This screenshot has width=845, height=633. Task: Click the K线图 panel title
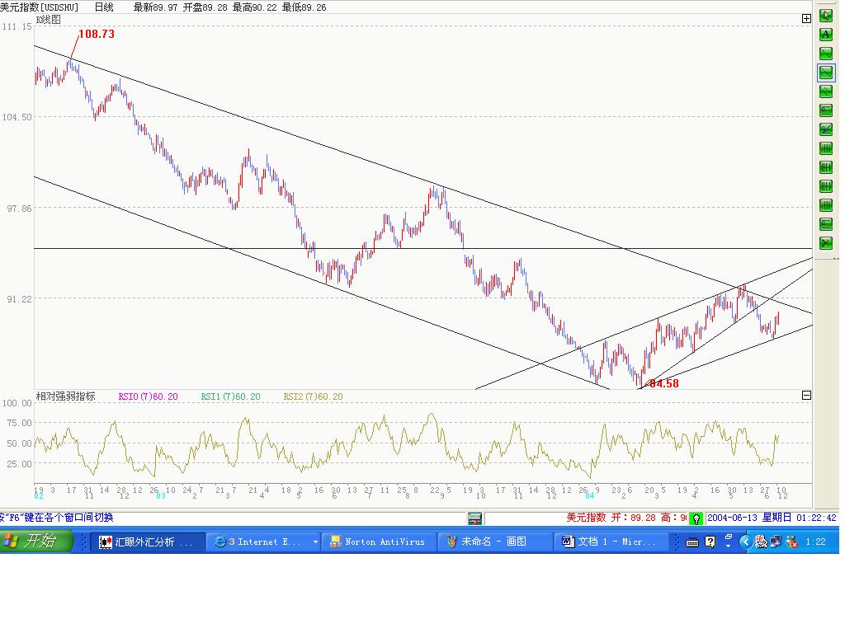click(48, 20)
